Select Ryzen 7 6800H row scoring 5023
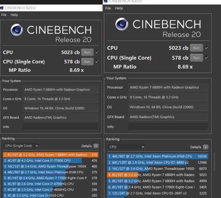221x198 pixels. 158,175
